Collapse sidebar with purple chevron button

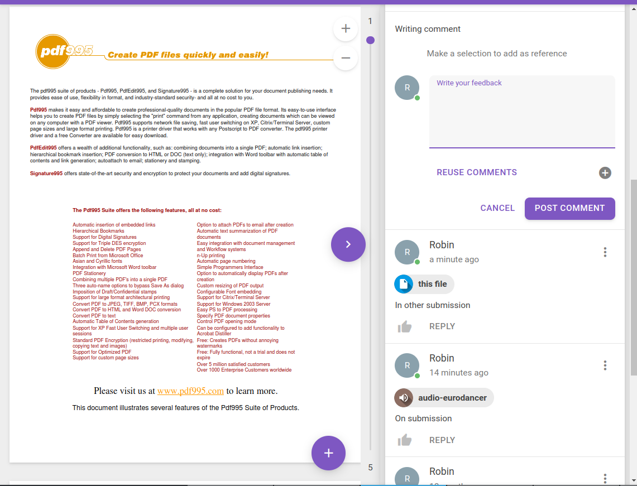(348, 244)
